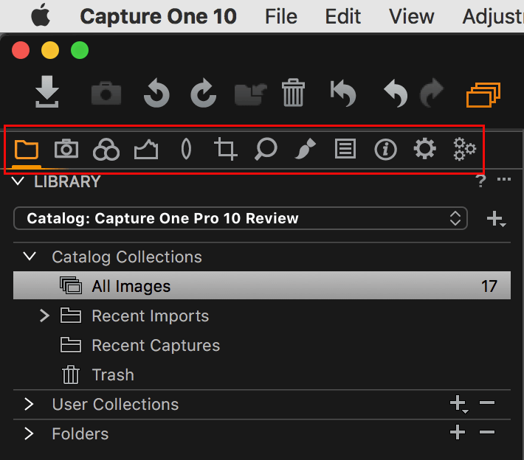Click minus button in User Collections row
The width and height of the screenshot is (524, 460).
[487, 403]
